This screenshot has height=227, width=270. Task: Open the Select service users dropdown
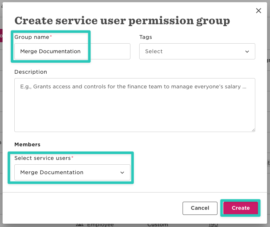tap(72, 172)
